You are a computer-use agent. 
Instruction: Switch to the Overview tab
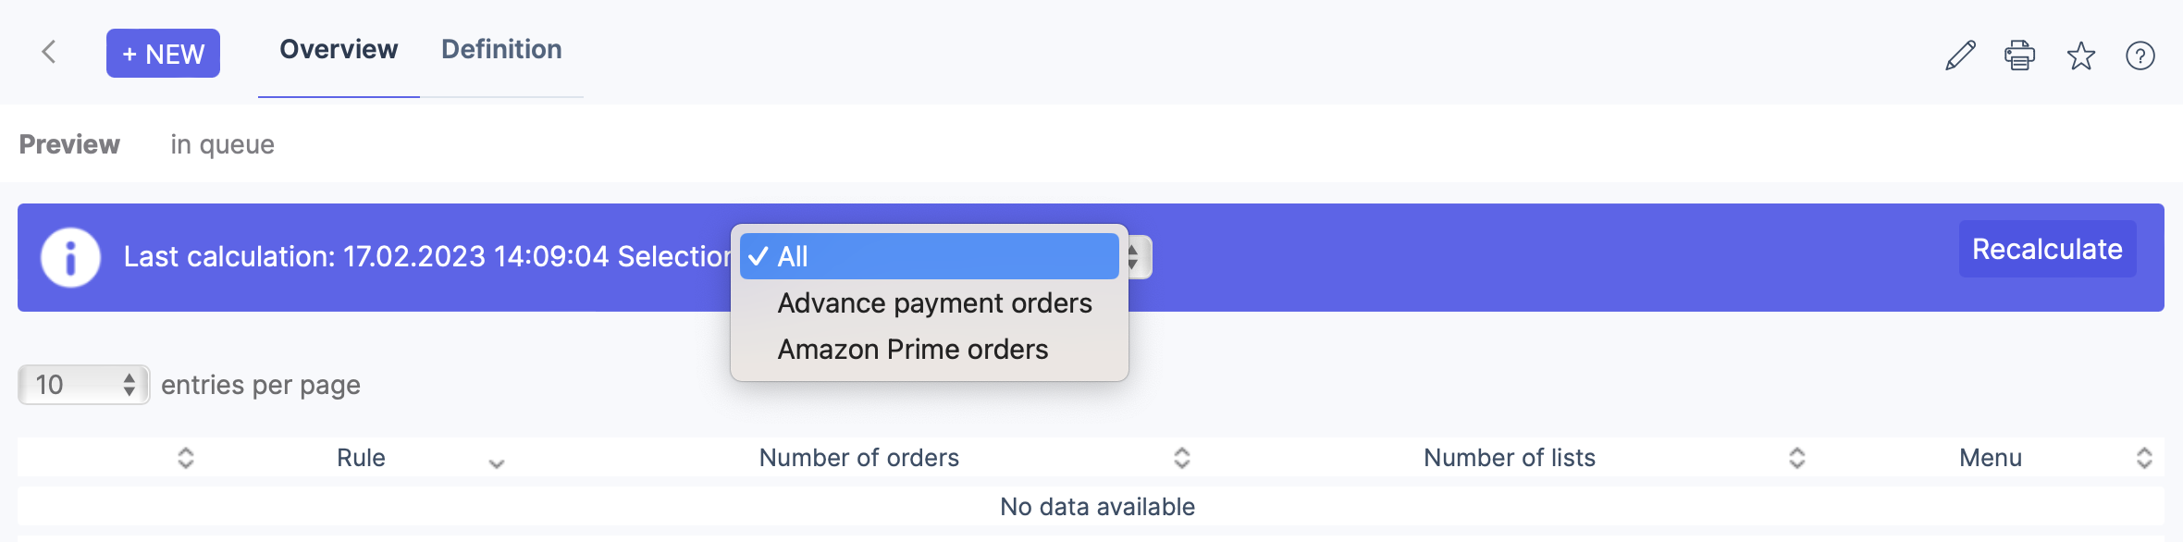click(339, 50)
